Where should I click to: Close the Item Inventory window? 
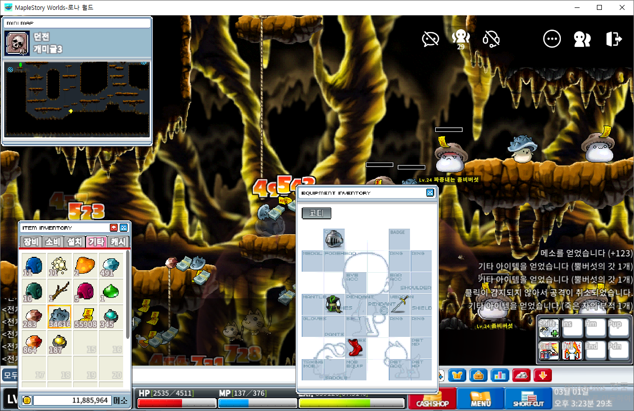124,228
